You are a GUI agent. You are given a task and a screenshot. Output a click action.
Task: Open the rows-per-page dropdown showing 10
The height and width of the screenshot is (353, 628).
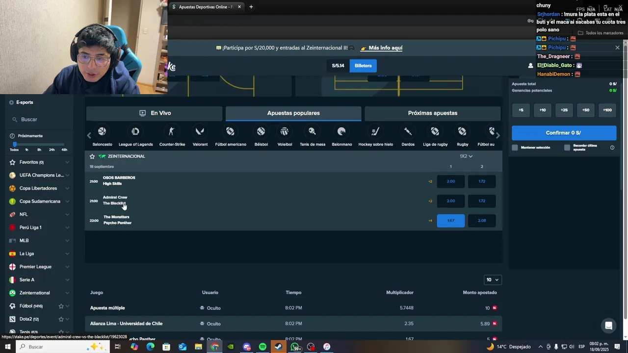[492, 280]
